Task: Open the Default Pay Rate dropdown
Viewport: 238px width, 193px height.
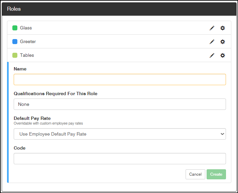Action: pos(120,134)
